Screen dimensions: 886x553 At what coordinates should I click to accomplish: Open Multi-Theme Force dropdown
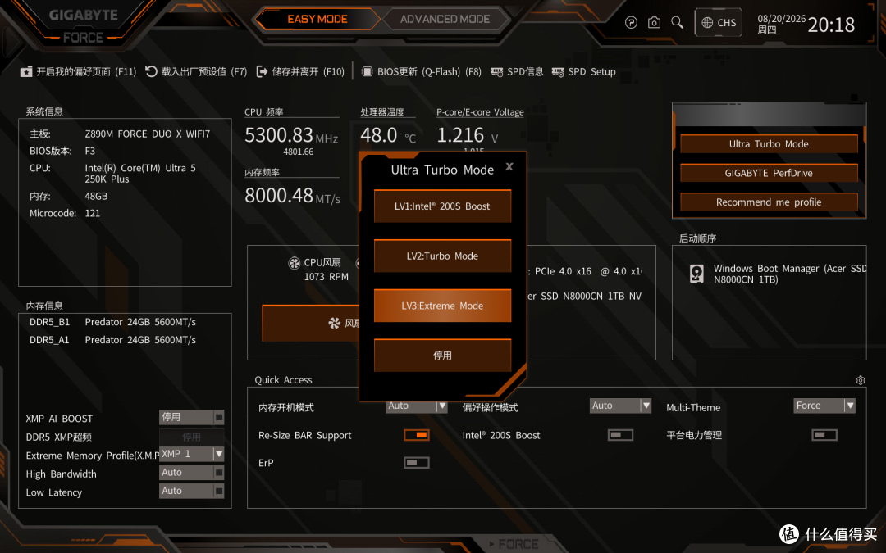[824, 406]
